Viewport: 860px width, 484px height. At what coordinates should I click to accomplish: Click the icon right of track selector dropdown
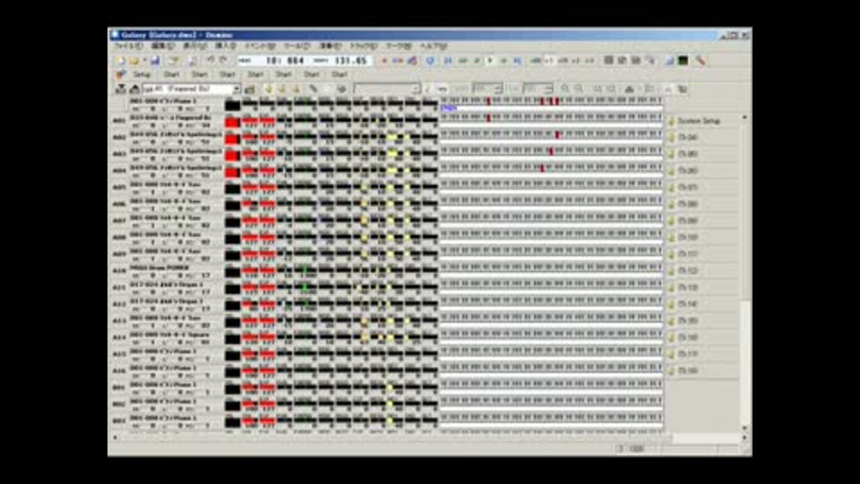[x=250, y=89]
